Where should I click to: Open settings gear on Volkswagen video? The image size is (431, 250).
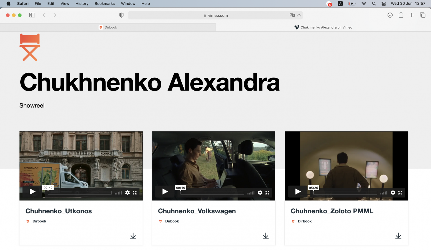[x=260, y=193]
